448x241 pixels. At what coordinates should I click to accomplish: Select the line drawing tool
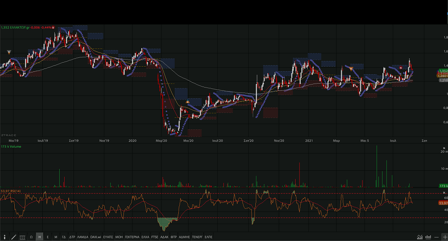click(13, 237)
